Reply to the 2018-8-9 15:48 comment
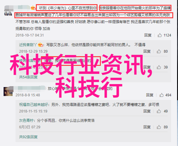This screenshot has height=146, width=178. (x=150, y=95)
